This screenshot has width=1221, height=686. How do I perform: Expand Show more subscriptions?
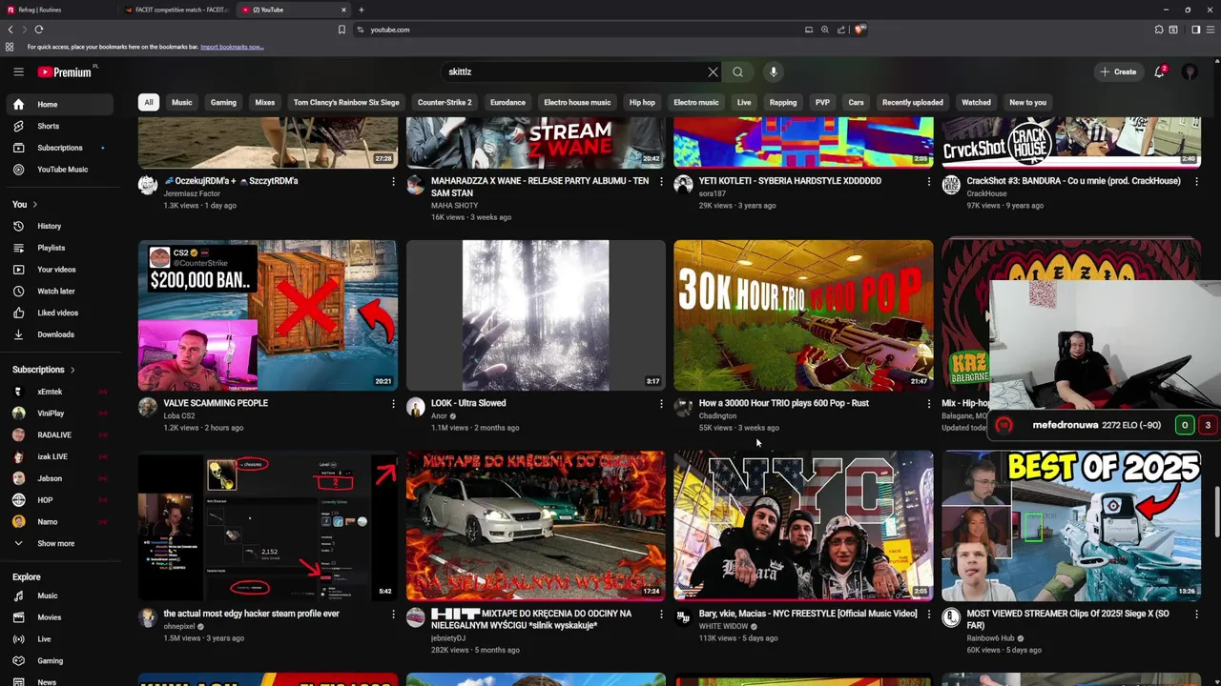[x=60, y=543]
